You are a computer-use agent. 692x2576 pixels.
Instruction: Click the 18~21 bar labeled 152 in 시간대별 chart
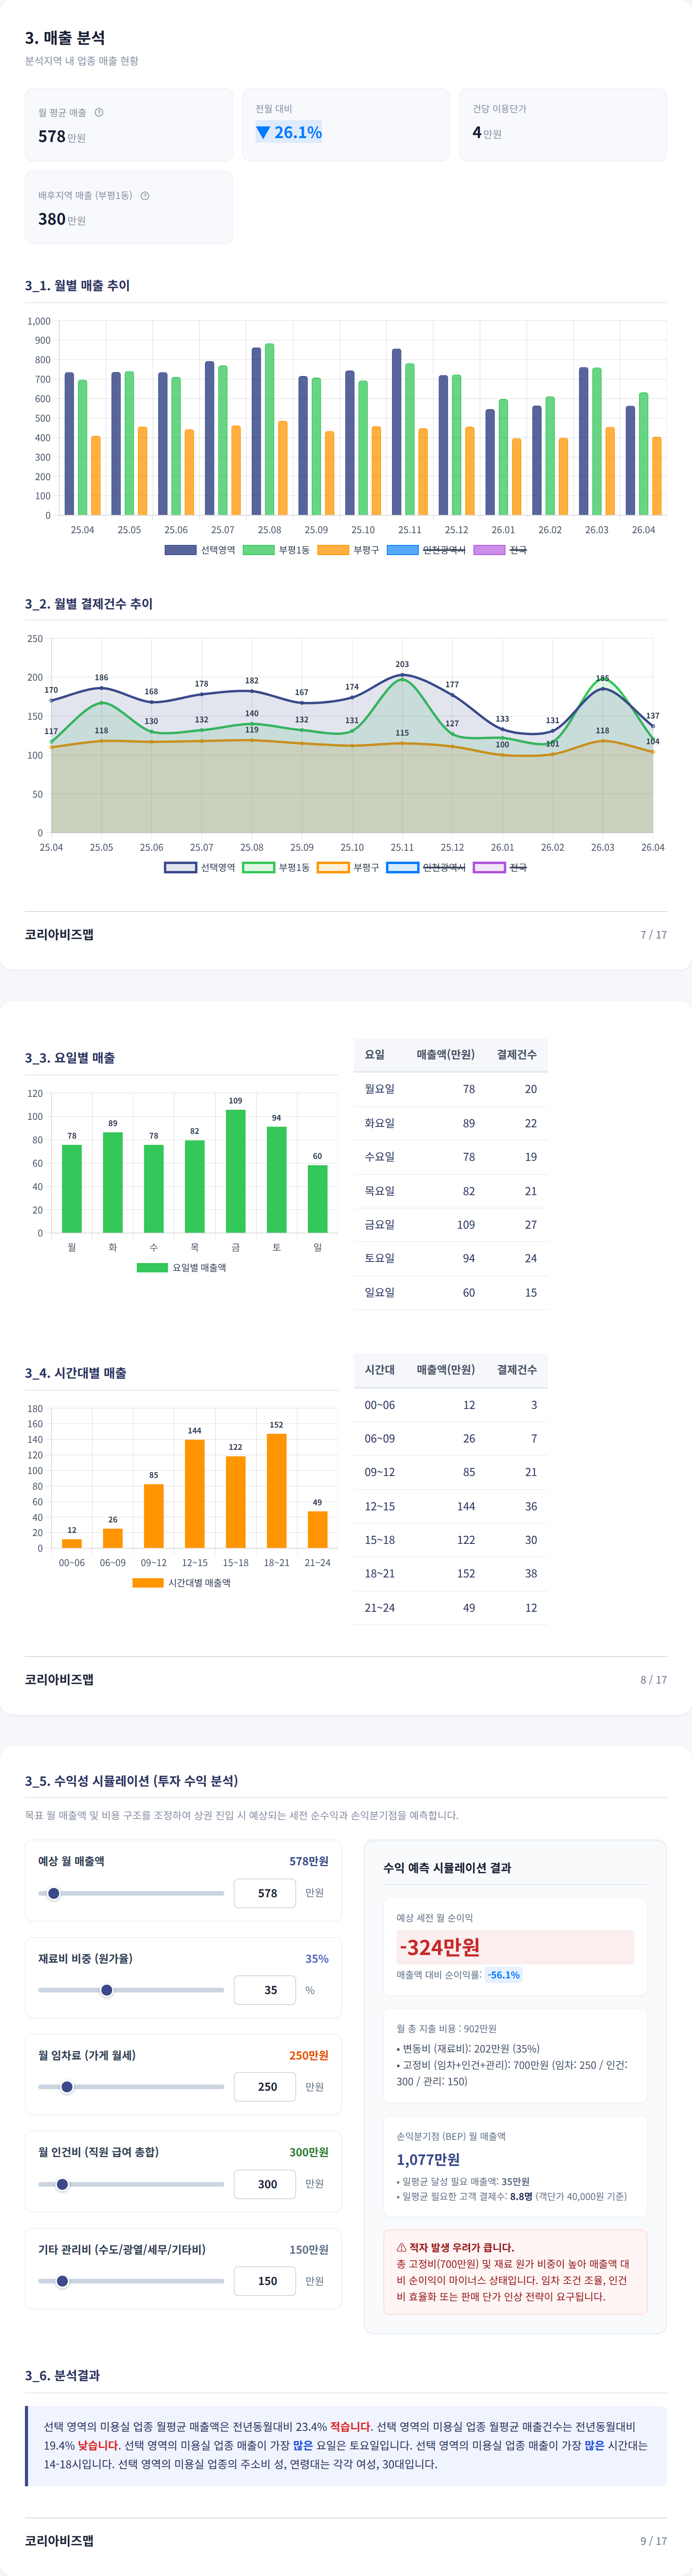pos(277,1491)
